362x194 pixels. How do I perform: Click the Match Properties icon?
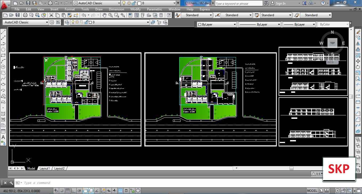point(76,15)
